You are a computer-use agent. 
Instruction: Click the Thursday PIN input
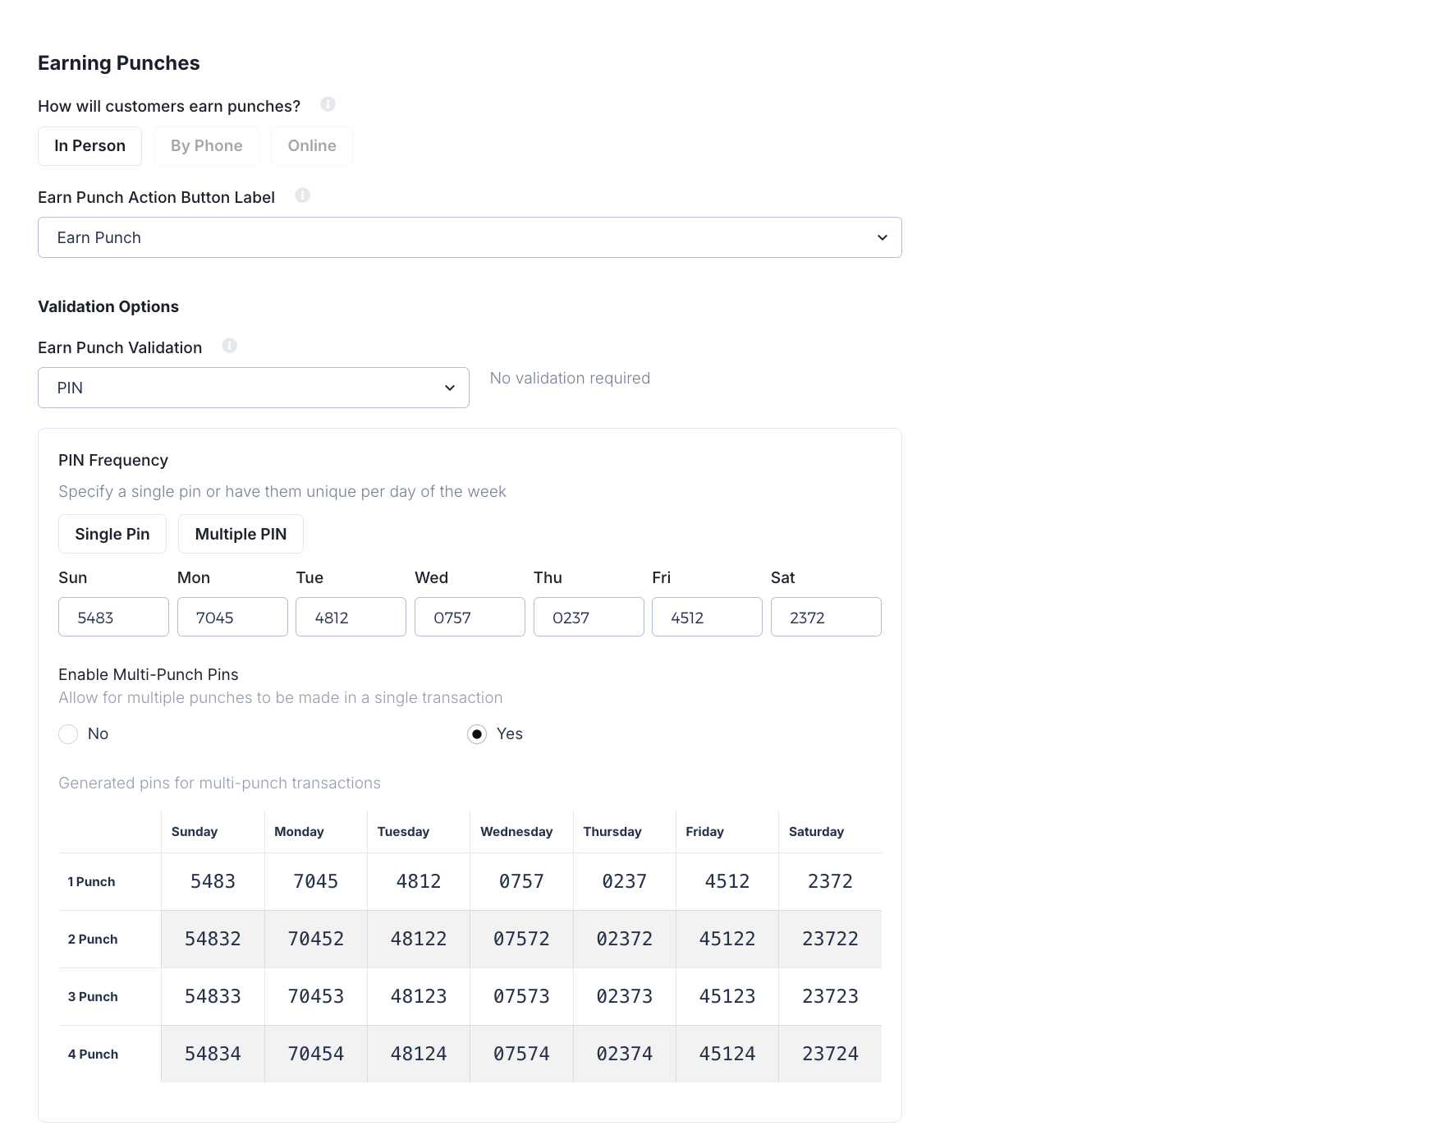point(589,618)
